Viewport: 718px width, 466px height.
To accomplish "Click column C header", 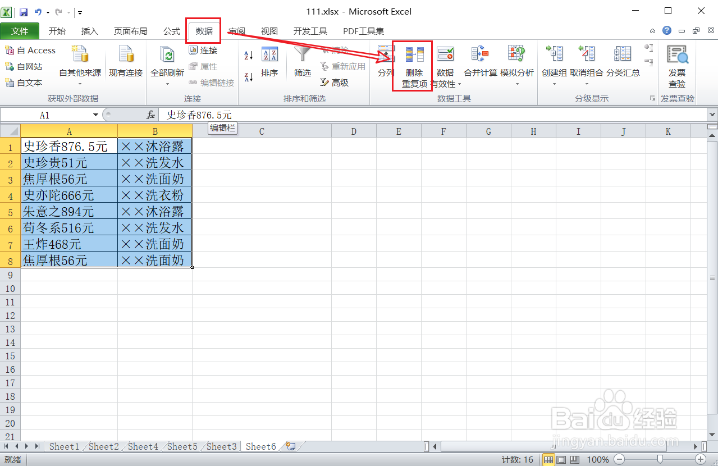I will click(262, 131).
